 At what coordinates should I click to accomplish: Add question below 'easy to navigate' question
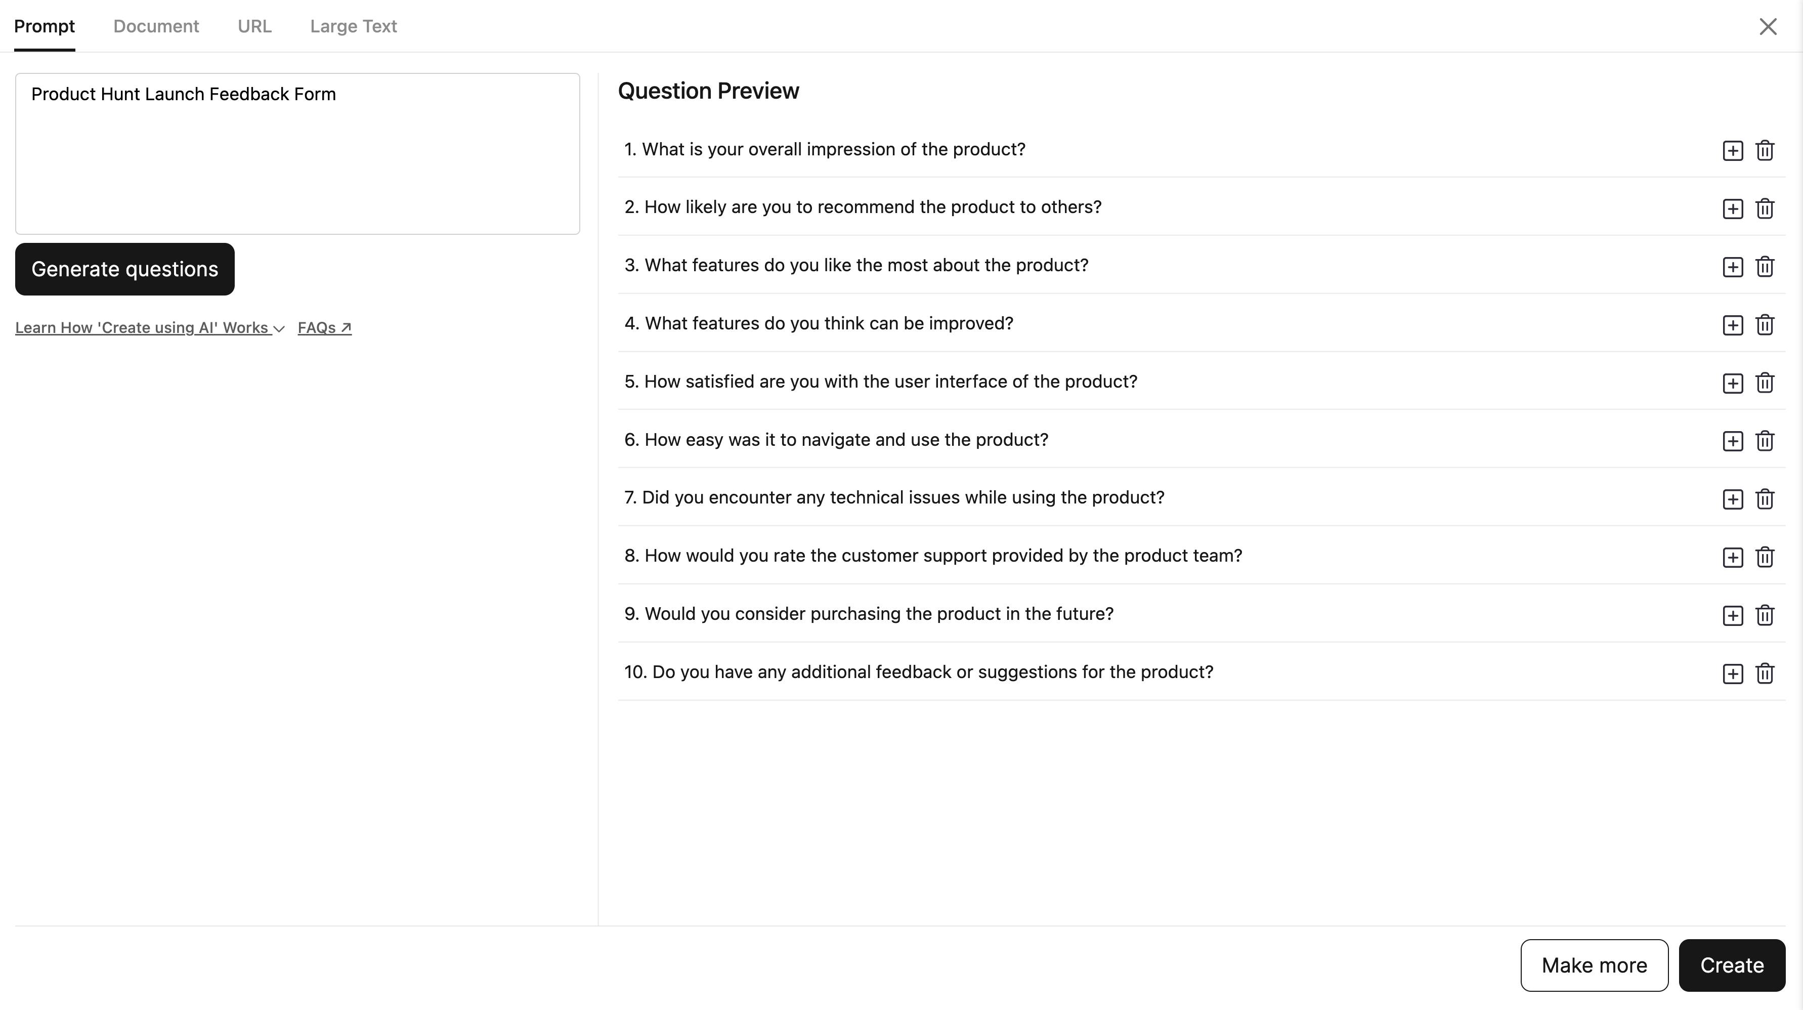pyautogui.click(x=1732, y=441)
